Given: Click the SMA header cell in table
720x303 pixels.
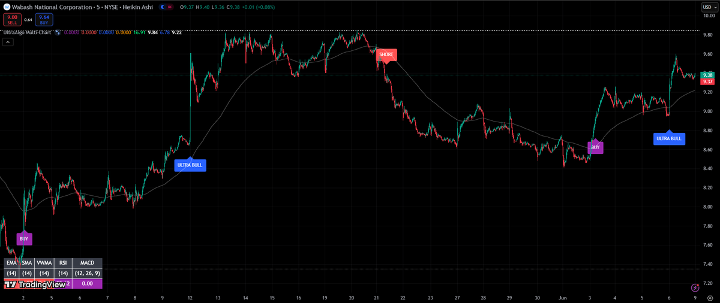Looking at the screenshot, I should [26, 262].
